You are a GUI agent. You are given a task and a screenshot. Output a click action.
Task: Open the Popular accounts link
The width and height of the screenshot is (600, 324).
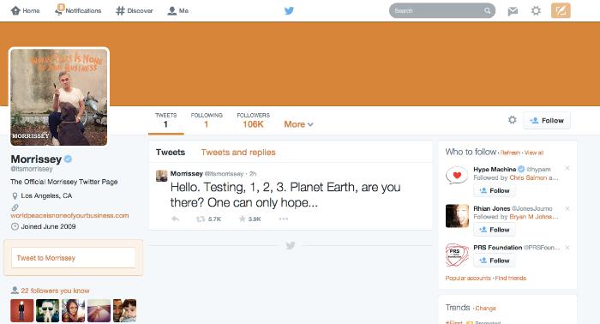pos(468,278)
